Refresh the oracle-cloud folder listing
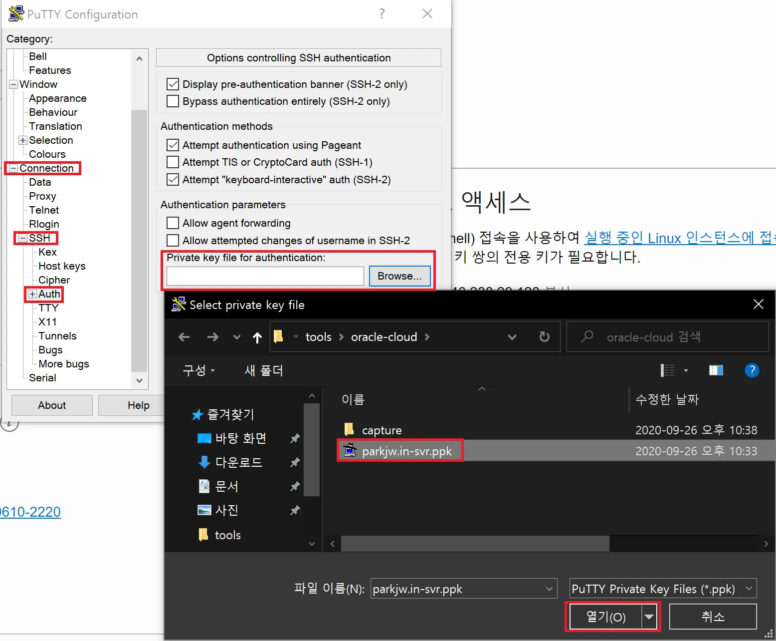The width and height of the screenshot is (776, 641). pyautogui.click(x=545, y=337)
